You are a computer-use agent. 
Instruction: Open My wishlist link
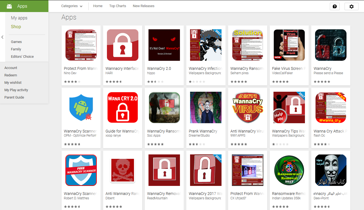coord(13,83)
